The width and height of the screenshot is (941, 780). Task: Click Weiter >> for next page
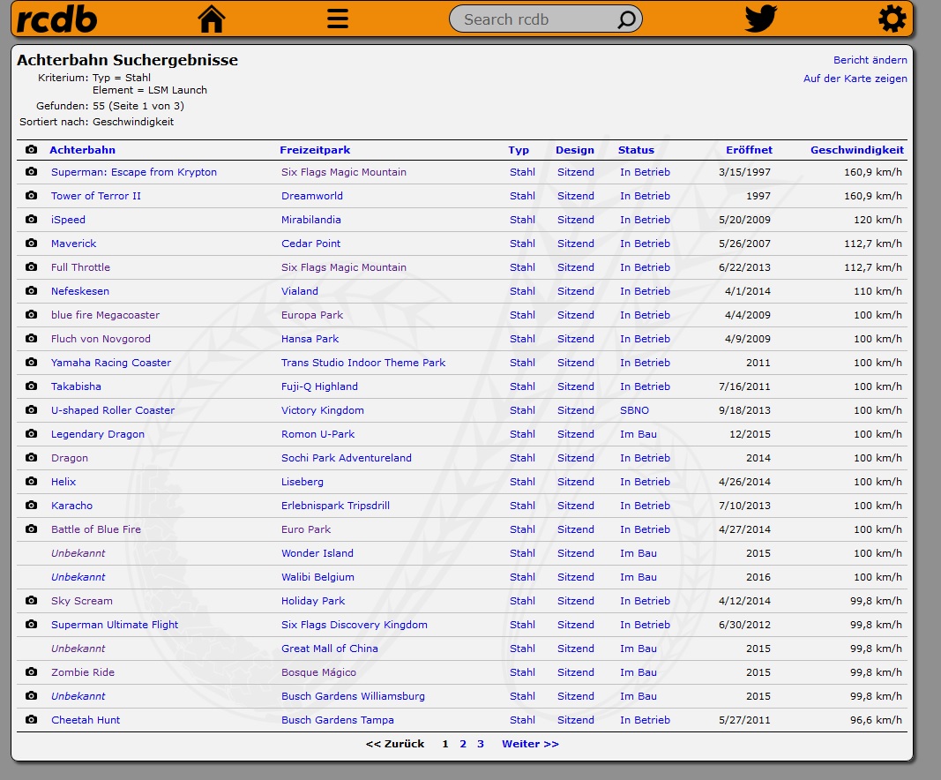point(530,744)
